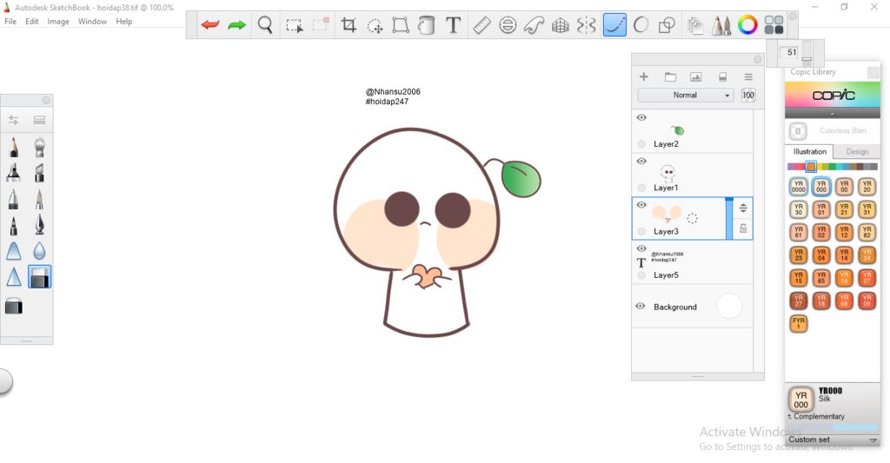Collapse the Copic banner arrow

coord(833,114)
